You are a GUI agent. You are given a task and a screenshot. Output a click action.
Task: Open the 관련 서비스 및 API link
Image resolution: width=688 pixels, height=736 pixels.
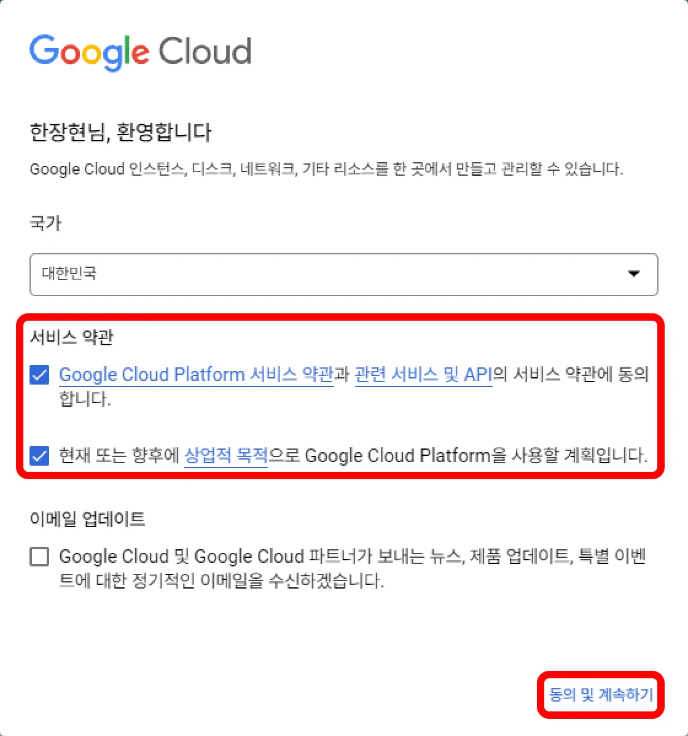point(423,375)
